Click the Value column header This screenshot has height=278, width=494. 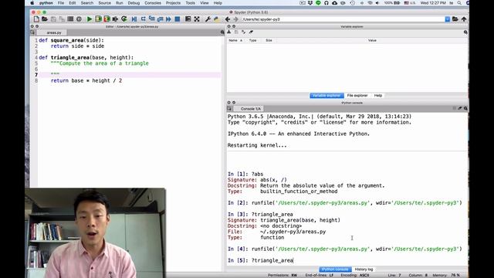tap(372, 40)
